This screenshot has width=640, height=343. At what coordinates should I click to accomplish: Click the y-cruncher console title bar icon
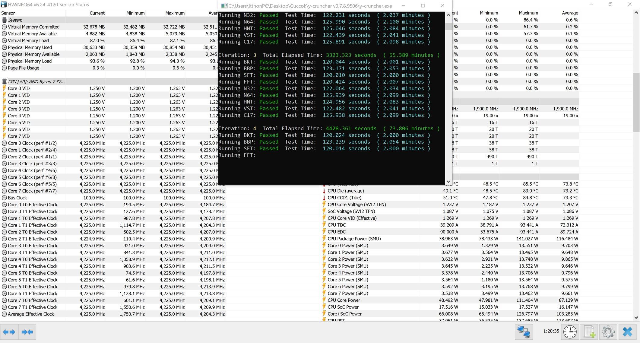tap(224, 6)
